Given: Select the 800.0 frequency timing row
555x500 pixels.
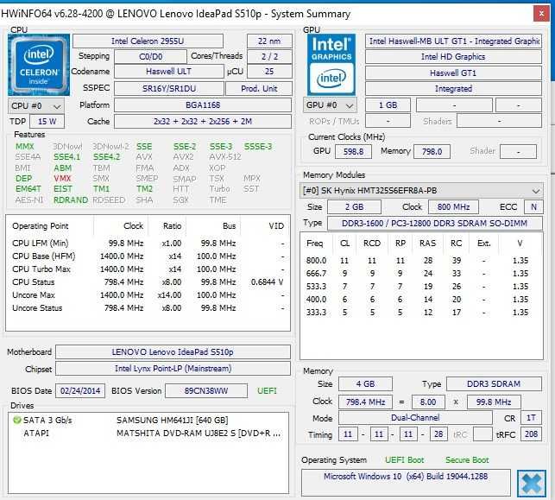Looking at the screenshot, I should [x=421, y=261].
